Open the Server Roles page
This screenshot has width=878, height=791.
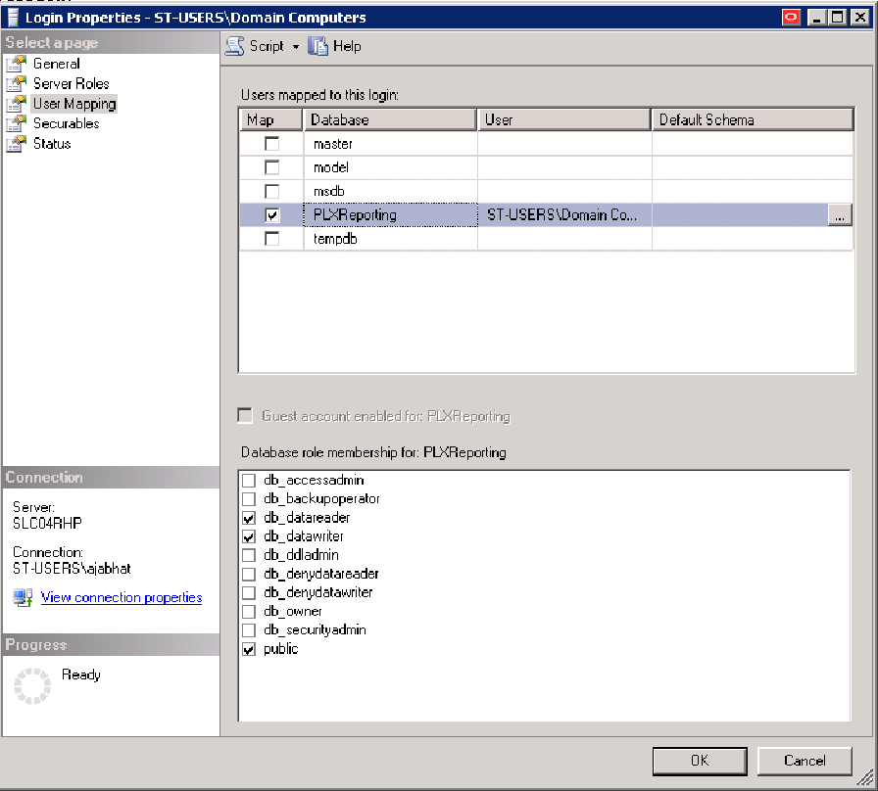pyautogui.click(x=72, y=84)
